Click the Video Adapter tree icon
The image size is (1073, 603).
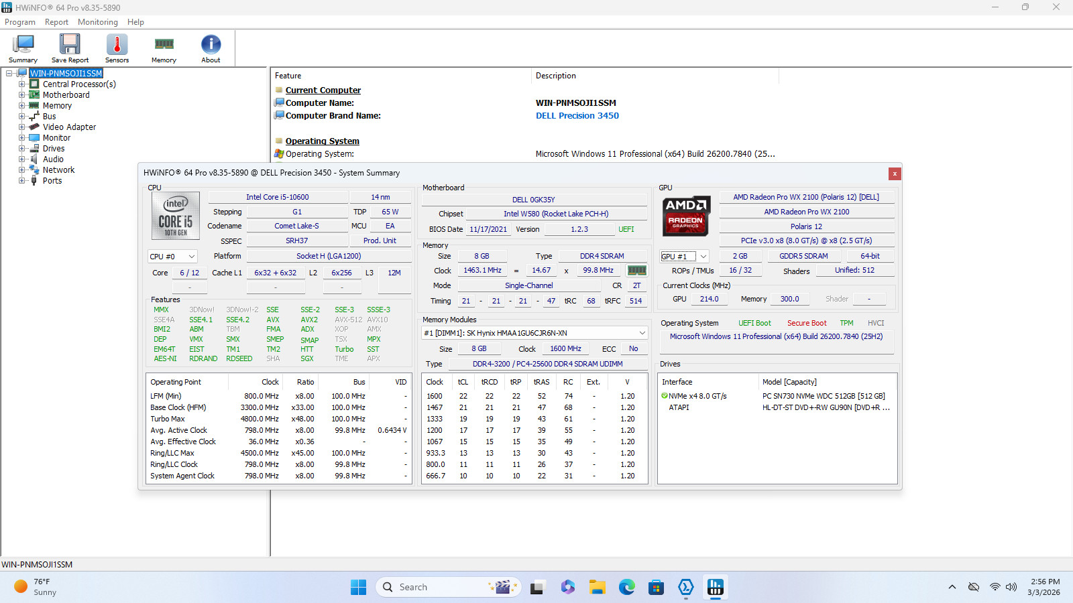(x=34, y=127)
